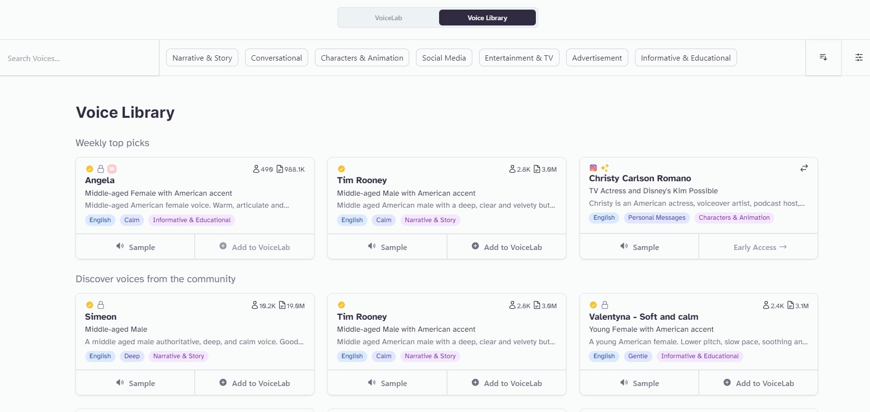Filter by Narrative & Story category
The width and height of the screenshot is (870, 412).
(202, 58)
